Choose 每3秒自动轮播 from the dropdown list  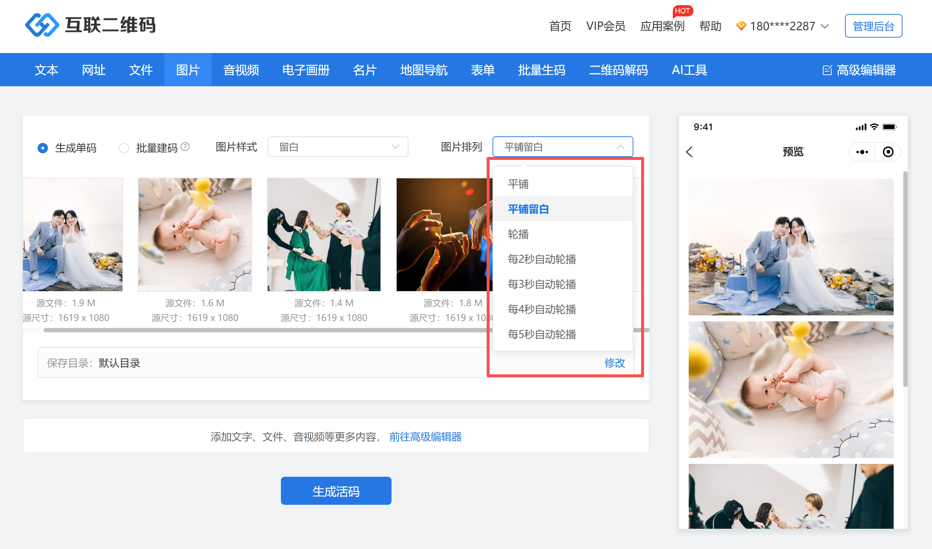pos(542,284)
